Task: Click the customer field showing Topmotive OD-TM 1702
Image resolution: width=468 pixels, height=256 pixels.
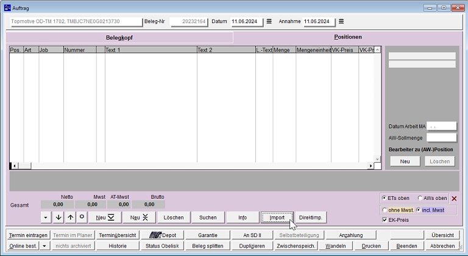Action: pos(76,21)
